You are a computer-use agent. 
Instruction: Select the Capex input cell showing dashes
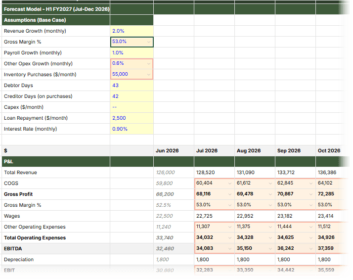point(132,107)
